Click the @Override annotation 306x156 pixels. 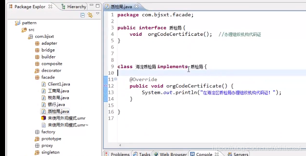point(143,79)
